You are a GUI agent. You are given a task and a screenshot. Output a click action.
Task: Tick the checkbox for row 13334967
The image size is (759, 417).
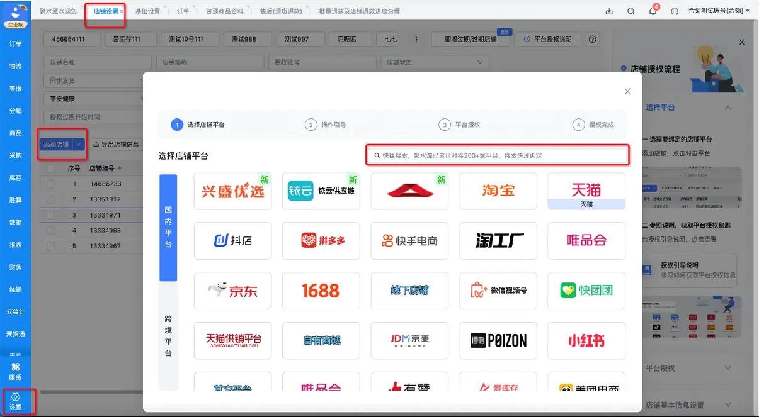click(x=51, y=246)
